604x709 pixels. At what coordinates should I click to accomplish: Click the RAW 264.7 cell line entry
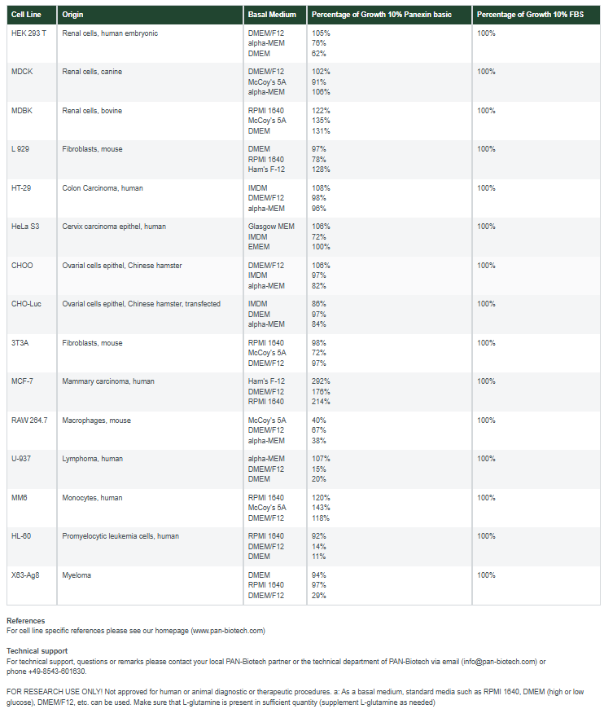click(x=29, y=421)
